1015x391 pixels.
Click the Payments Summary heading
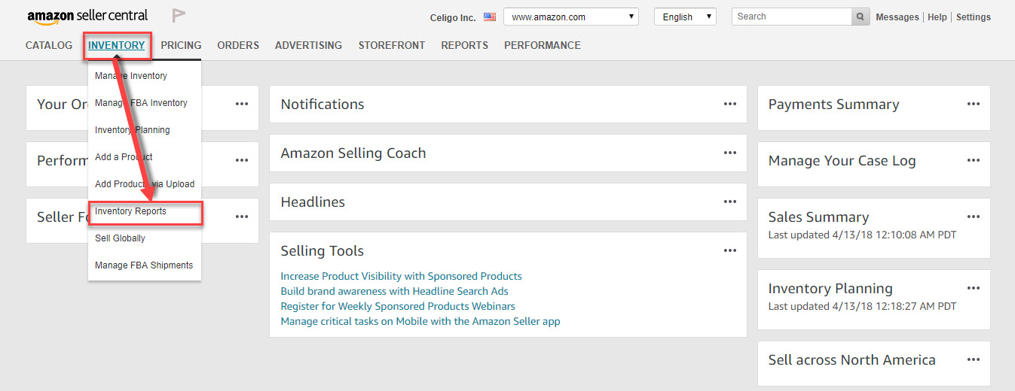point(833,105)
